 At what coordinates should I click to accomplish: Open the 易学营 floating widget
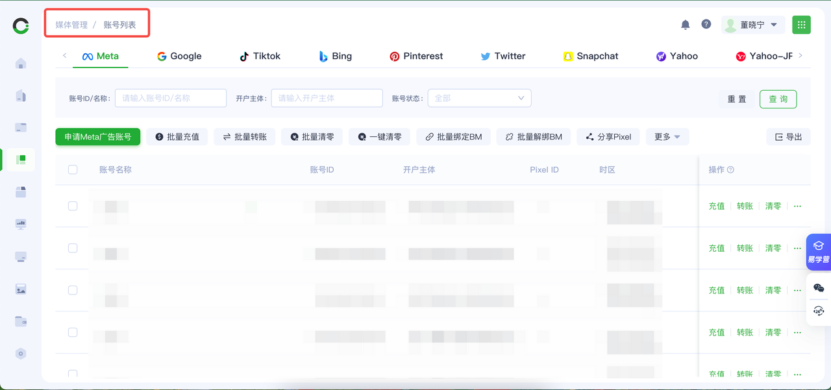[818, 251]
